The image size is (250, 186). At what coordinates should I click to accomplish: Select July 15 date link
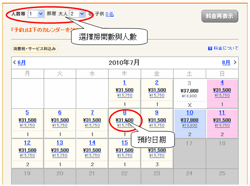coord(125,143)
